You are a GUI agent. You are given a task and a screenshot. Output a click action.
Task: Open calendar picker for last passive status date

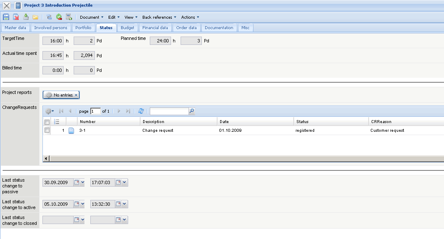tap(77, 182)
